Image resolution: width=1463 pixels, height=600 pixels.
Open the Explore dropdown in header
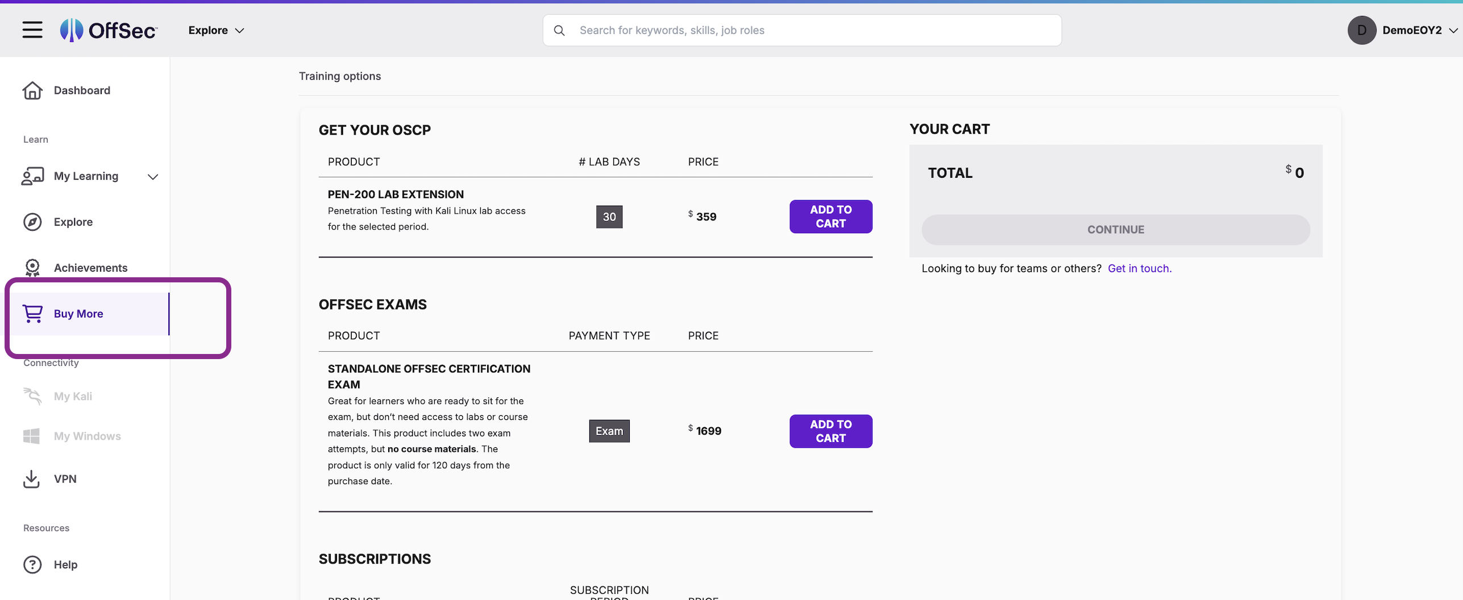click(x=216, y=30)
